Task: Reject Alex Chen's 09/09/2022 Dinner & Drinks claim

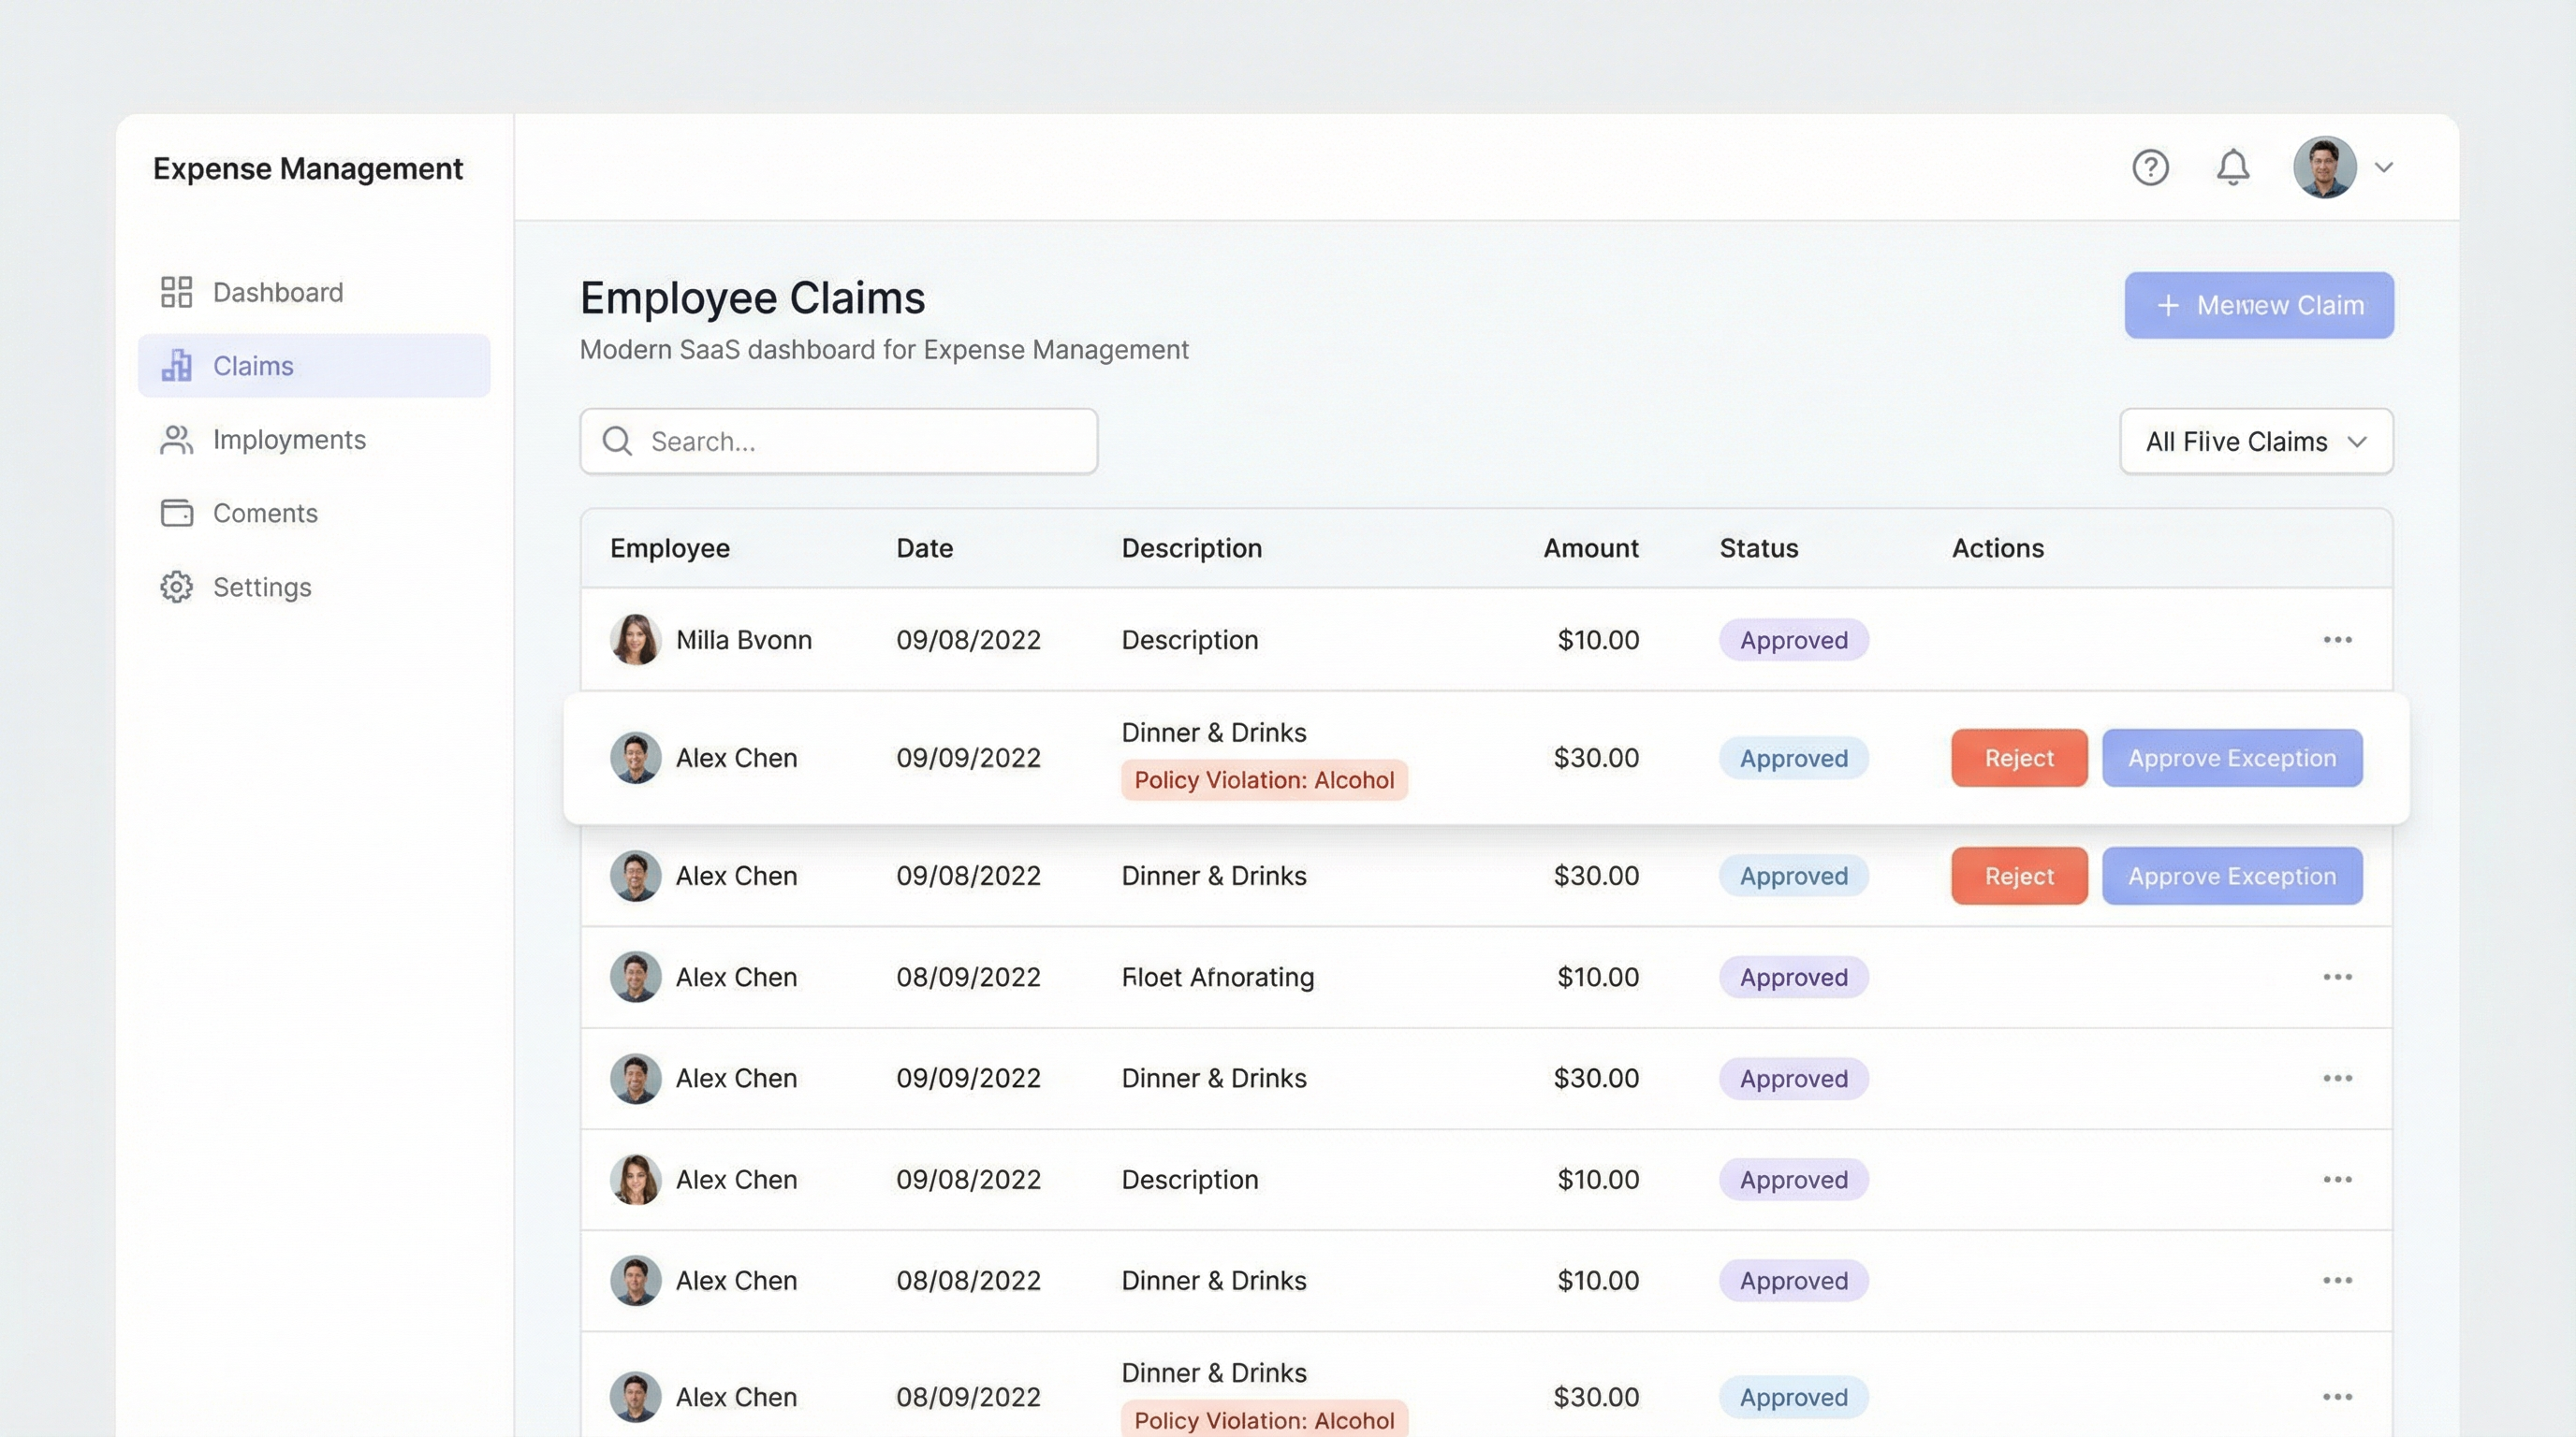Action: click(2018, 758)
